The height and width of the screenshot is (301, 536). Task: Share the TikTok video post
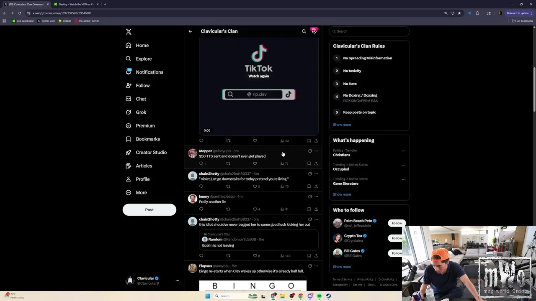(316, 141)
